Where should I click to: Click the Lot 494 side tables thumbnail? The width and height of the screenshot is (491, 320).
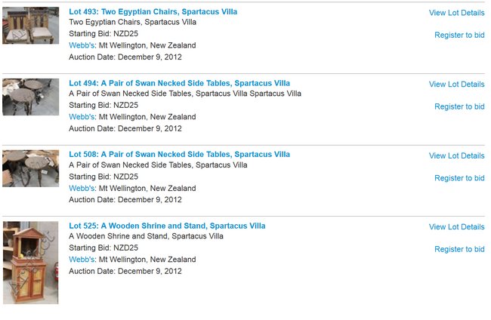coord(31,97)
